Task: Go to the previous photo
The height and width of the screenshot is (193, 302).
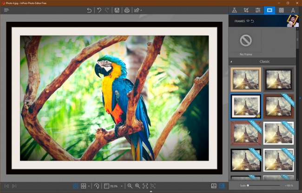Action: [x=7, y=186]
